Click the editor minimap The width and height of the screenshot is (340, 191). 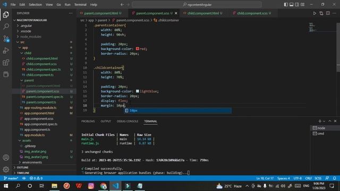pyautogui.click(x=322, y=27)
